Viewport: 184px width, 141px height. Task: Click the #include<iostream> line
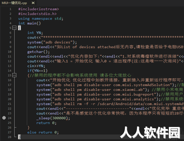[39, 9]
